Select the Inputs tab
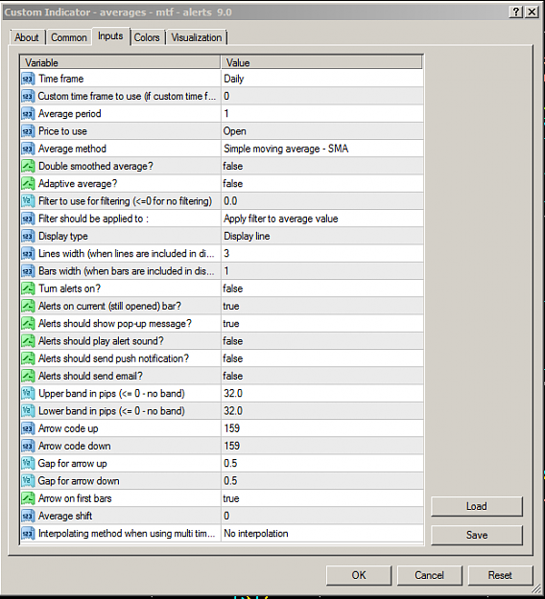The image size is (545, 599). [110, 36]
